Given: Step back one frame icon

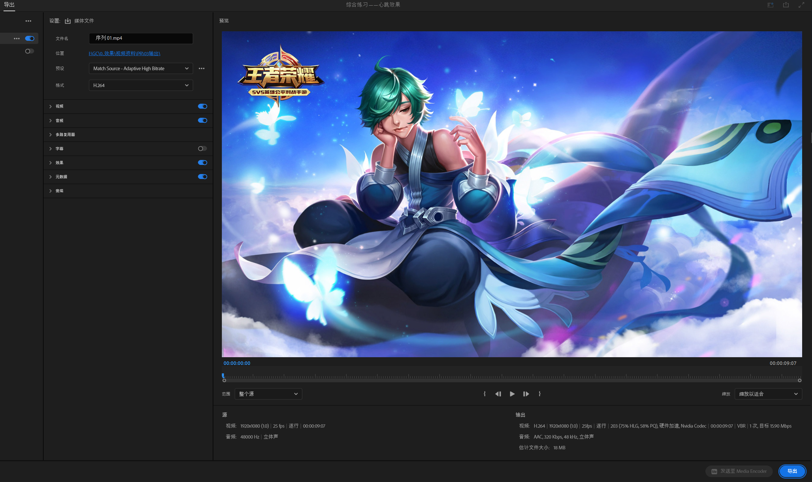Looking at the screenshot, I should pyautogui.click(x=498, y=394).
